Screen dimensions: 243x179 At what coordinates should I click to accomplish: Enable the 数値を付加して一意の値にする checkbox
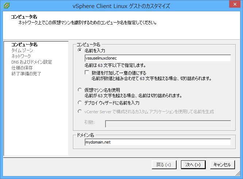(x=87, y=72)
